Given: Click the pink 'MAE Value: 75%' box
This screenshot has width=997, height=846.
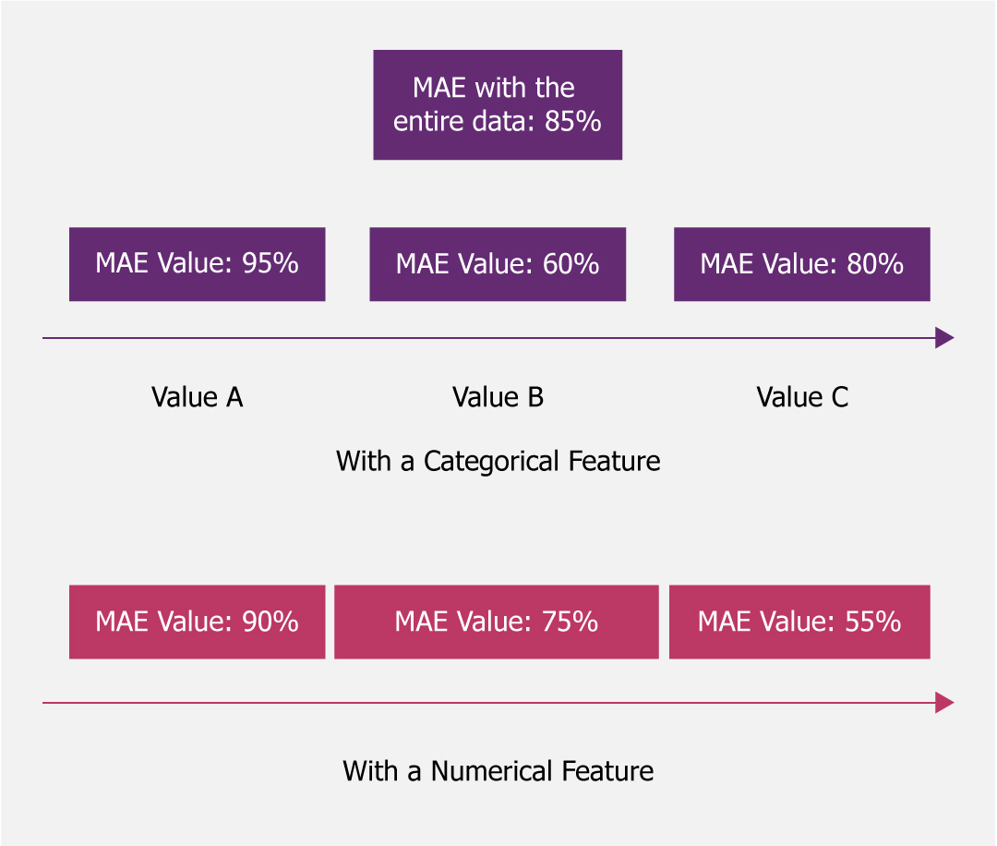Looking at the screenshot, I should 496,622.
